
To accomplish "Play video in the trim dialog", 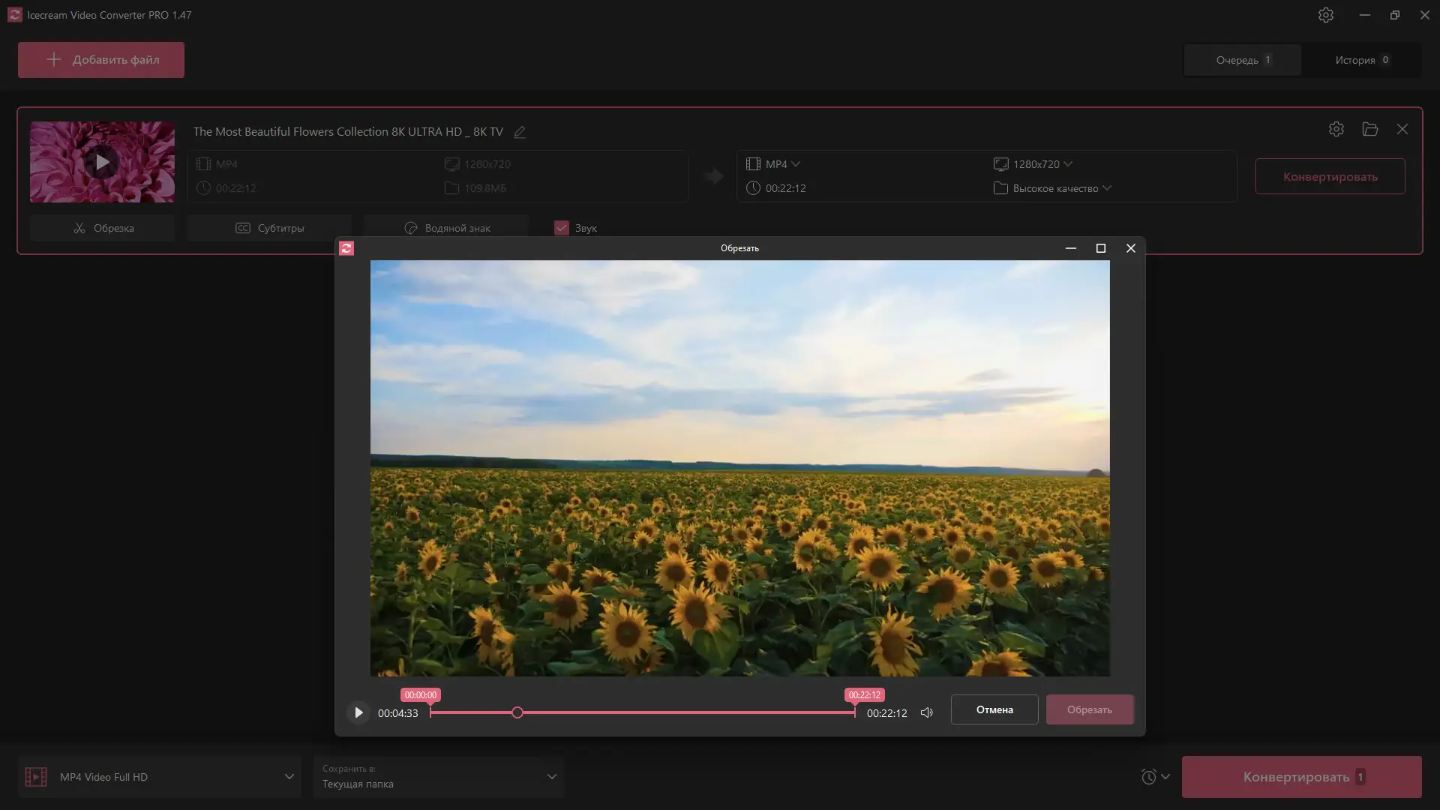I will click(x=358, y=712).
